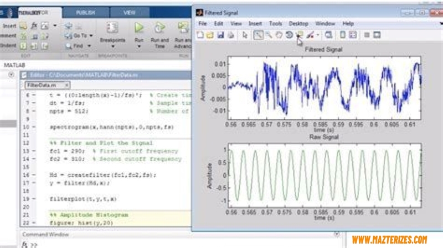Click the Run and Advance button

click(x=183, y=35)
